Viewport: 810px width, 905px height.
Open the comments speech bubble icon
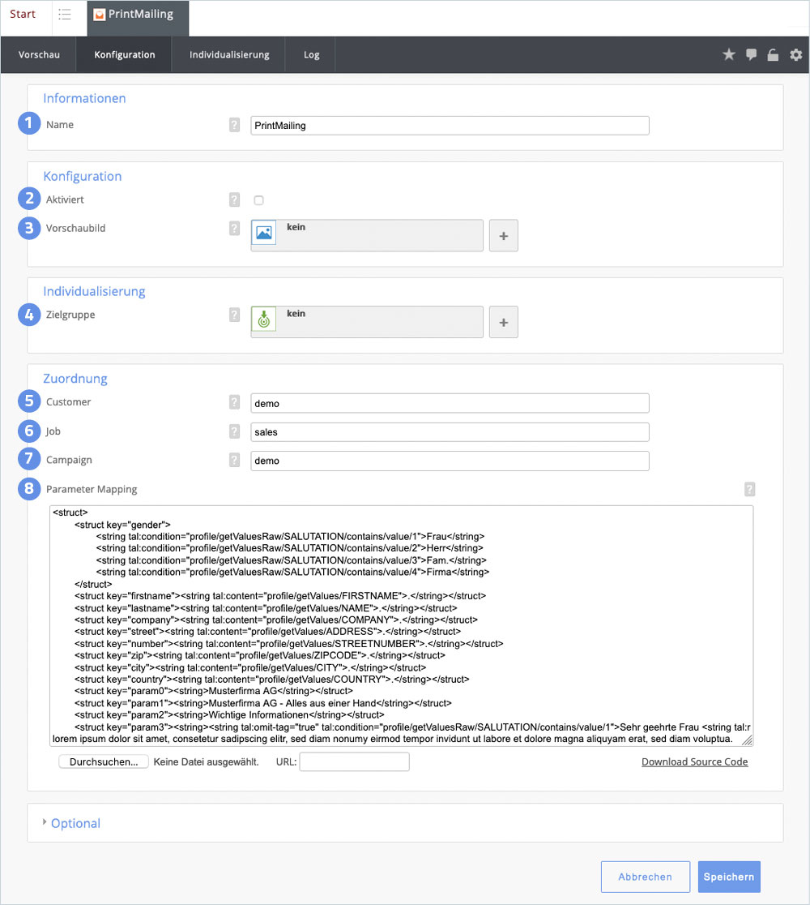tap(751, 54)
